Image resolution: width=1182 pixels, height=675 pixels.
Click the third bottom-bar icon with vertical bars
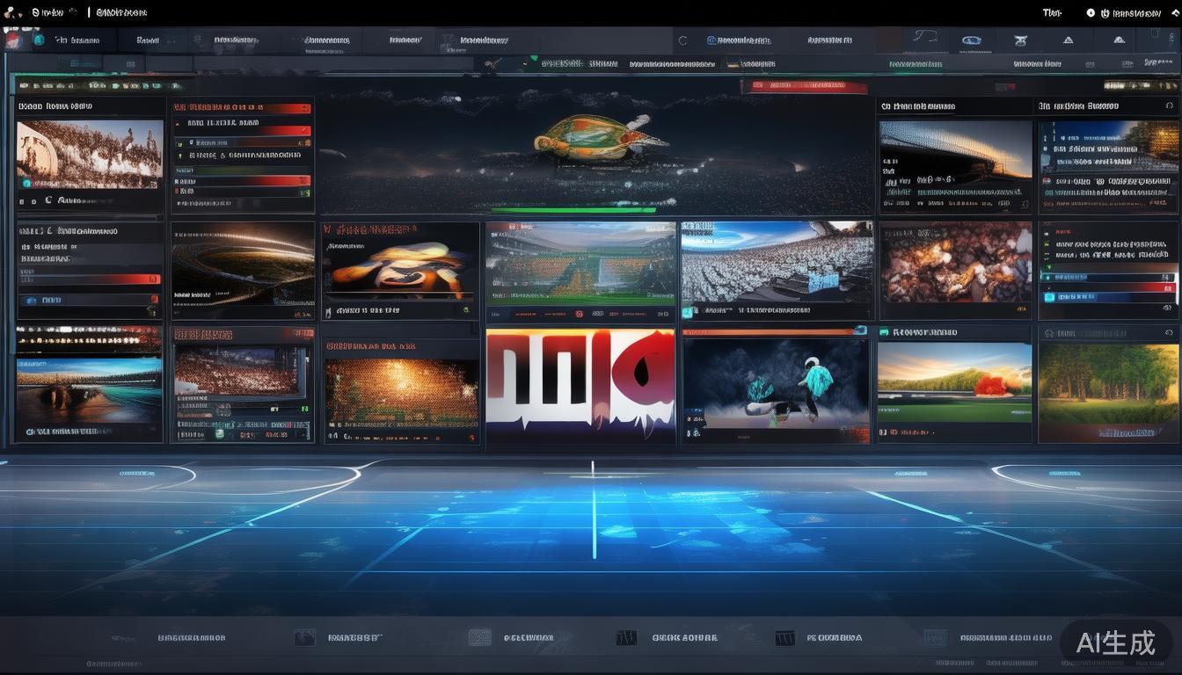coord(626,637)
